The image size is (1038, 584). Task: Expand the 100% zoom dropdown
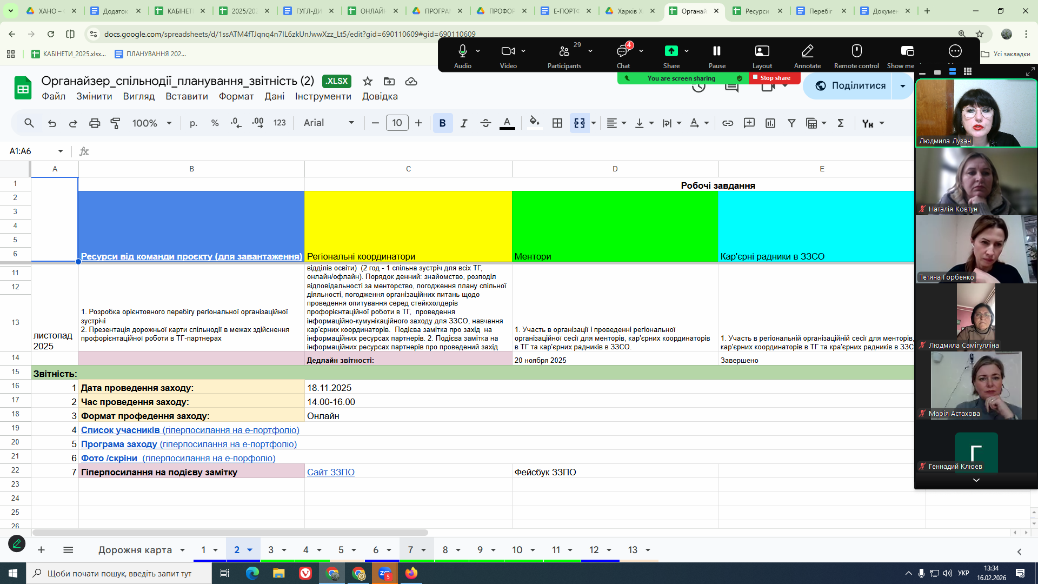152,123
